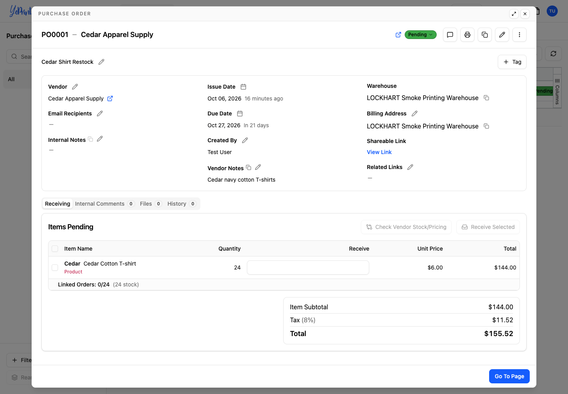This screenshot has width=568, height=394.
Task: Check the Cedar Cotton T-shirt row
Action: click(55, 268)
